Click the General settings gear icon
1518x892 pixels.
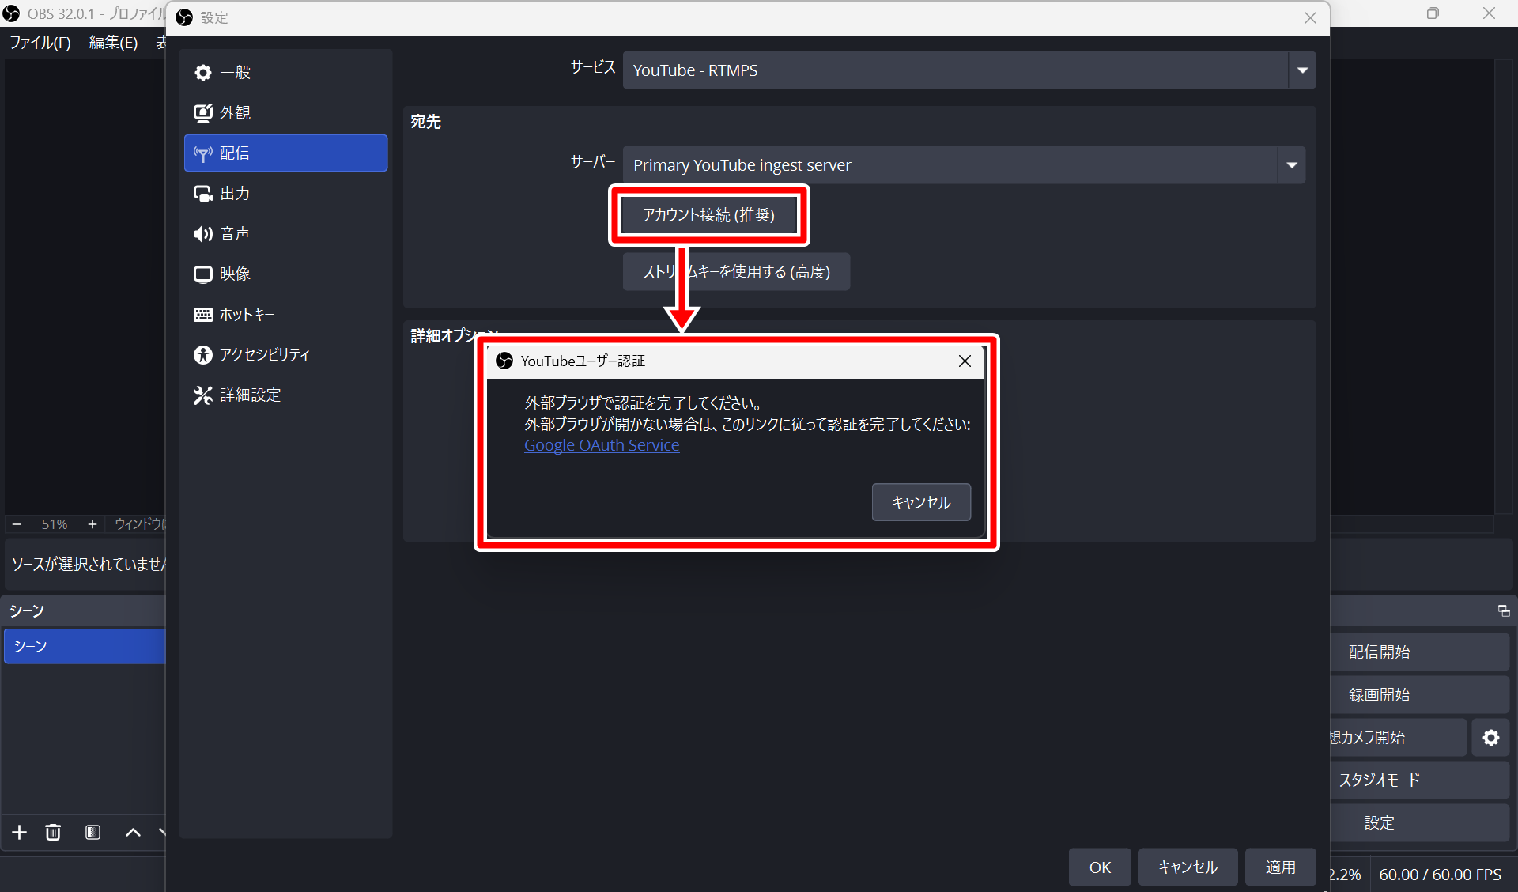point(203,73)
